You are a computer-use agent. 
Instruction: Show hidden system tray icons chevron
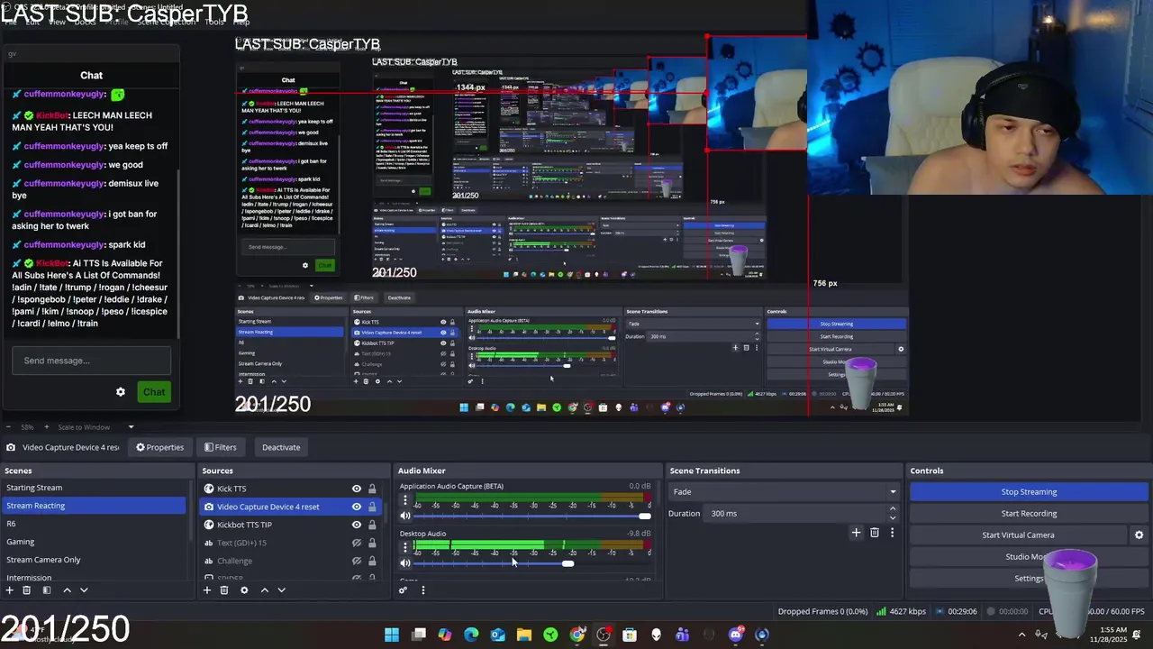tap(1021, 635)
